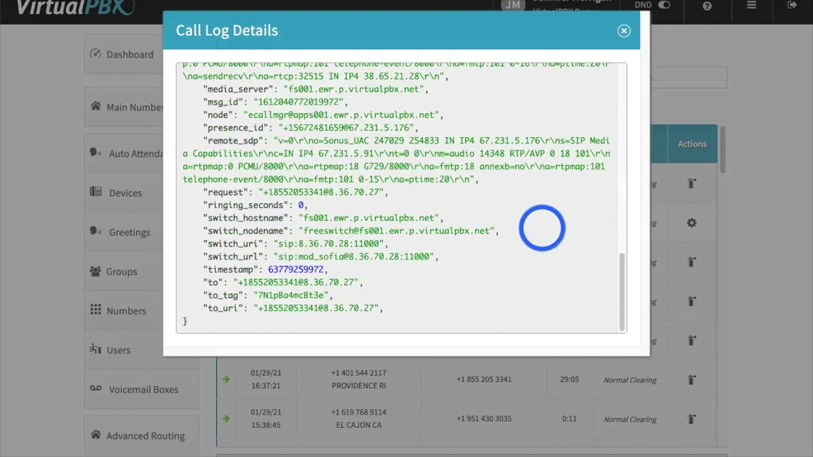Click the VirtualPBX logo
This screenshot has width=813, height=457.
pos(75,7)
